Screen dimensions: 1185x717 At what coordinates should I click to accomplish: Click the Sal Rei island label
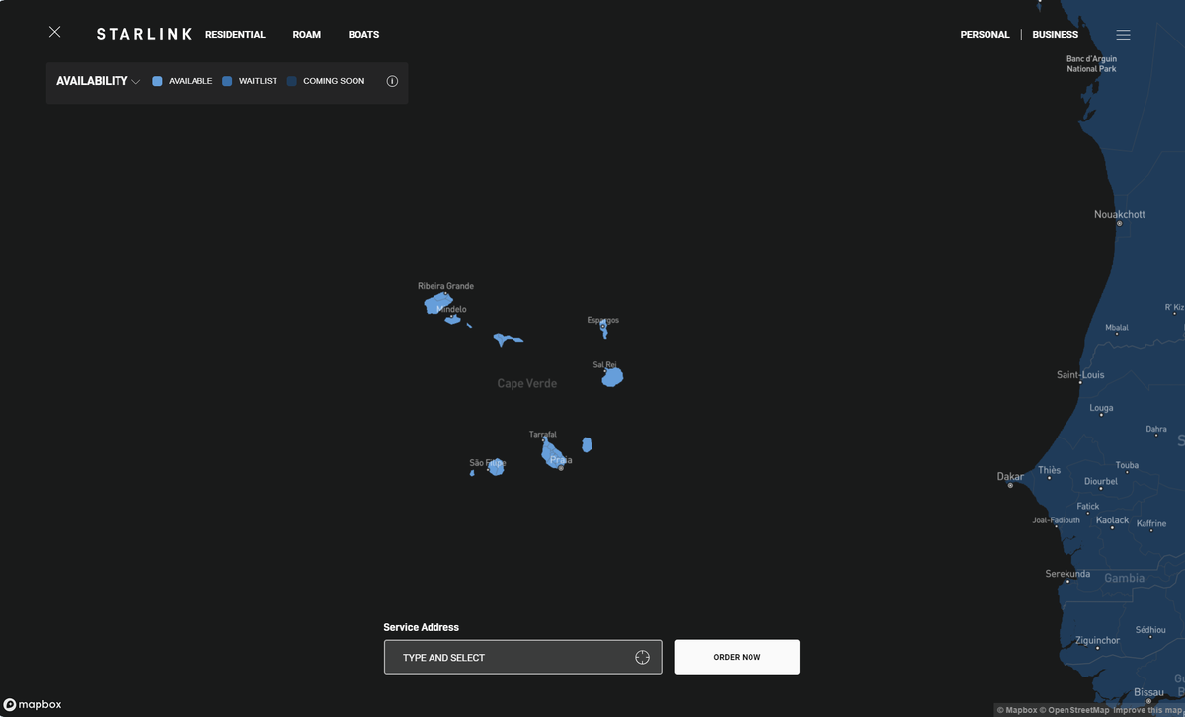click(604, 364)
